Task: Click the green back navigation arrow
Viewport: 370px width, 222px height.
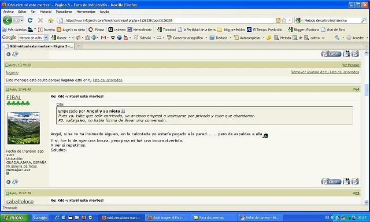Action: (8, 20)
